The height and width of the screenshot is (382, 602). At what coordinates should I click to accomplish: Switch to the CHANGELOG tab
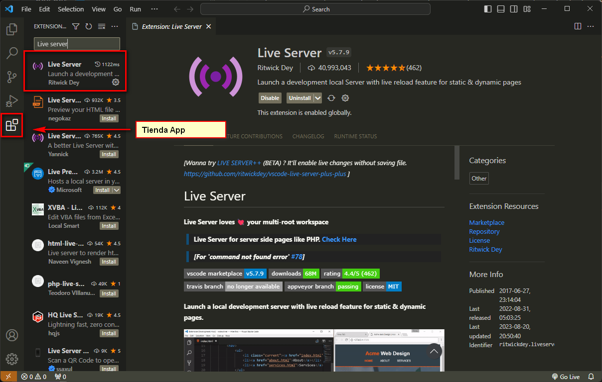click(307, 136)
